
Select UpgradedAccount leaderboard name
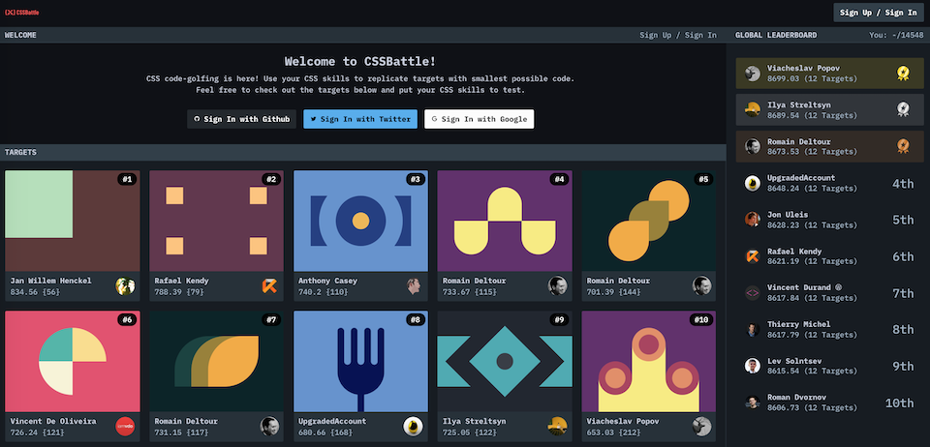(801, 178)
